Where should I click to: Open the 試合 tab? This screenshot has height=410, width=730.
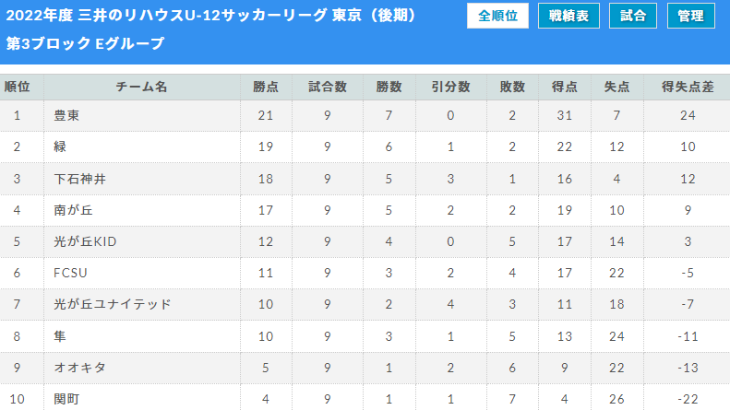coord(633,16)
